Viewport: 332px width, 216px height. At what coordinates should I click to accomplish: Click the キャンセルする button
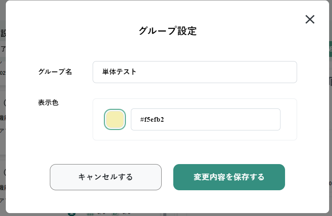106,177
